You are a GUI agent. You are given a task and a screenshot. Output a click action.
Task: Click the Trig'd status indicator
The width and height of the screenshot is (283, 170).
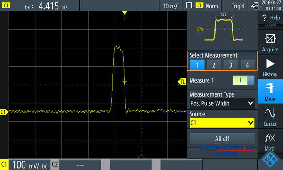238,6
